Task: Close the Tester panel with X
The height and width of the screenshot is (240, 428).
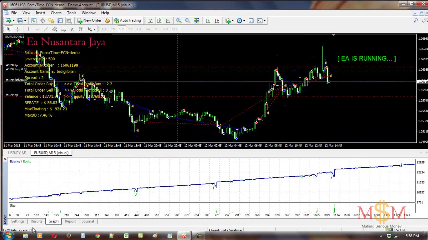Action: (x=5, y=160)
